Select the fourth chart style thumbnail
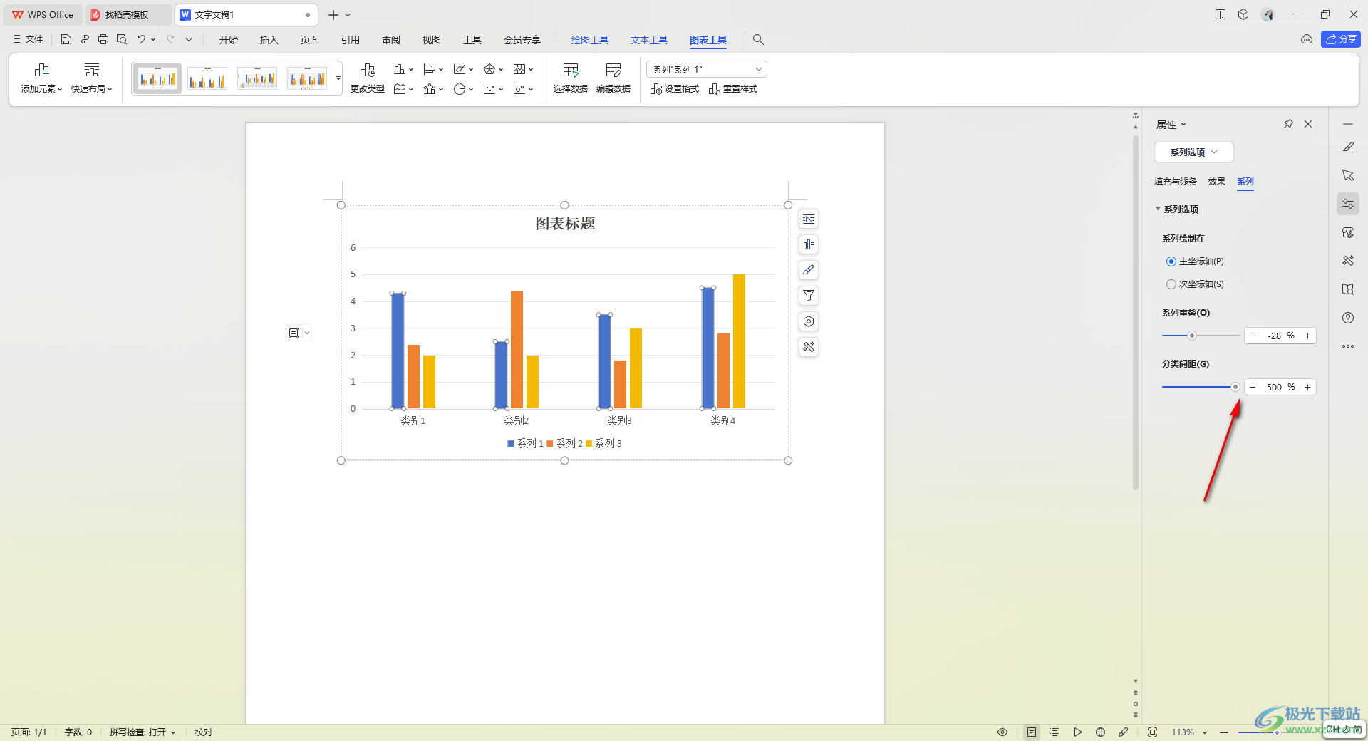The height and width of the screenshot is (741, 1368). point(307,78)
